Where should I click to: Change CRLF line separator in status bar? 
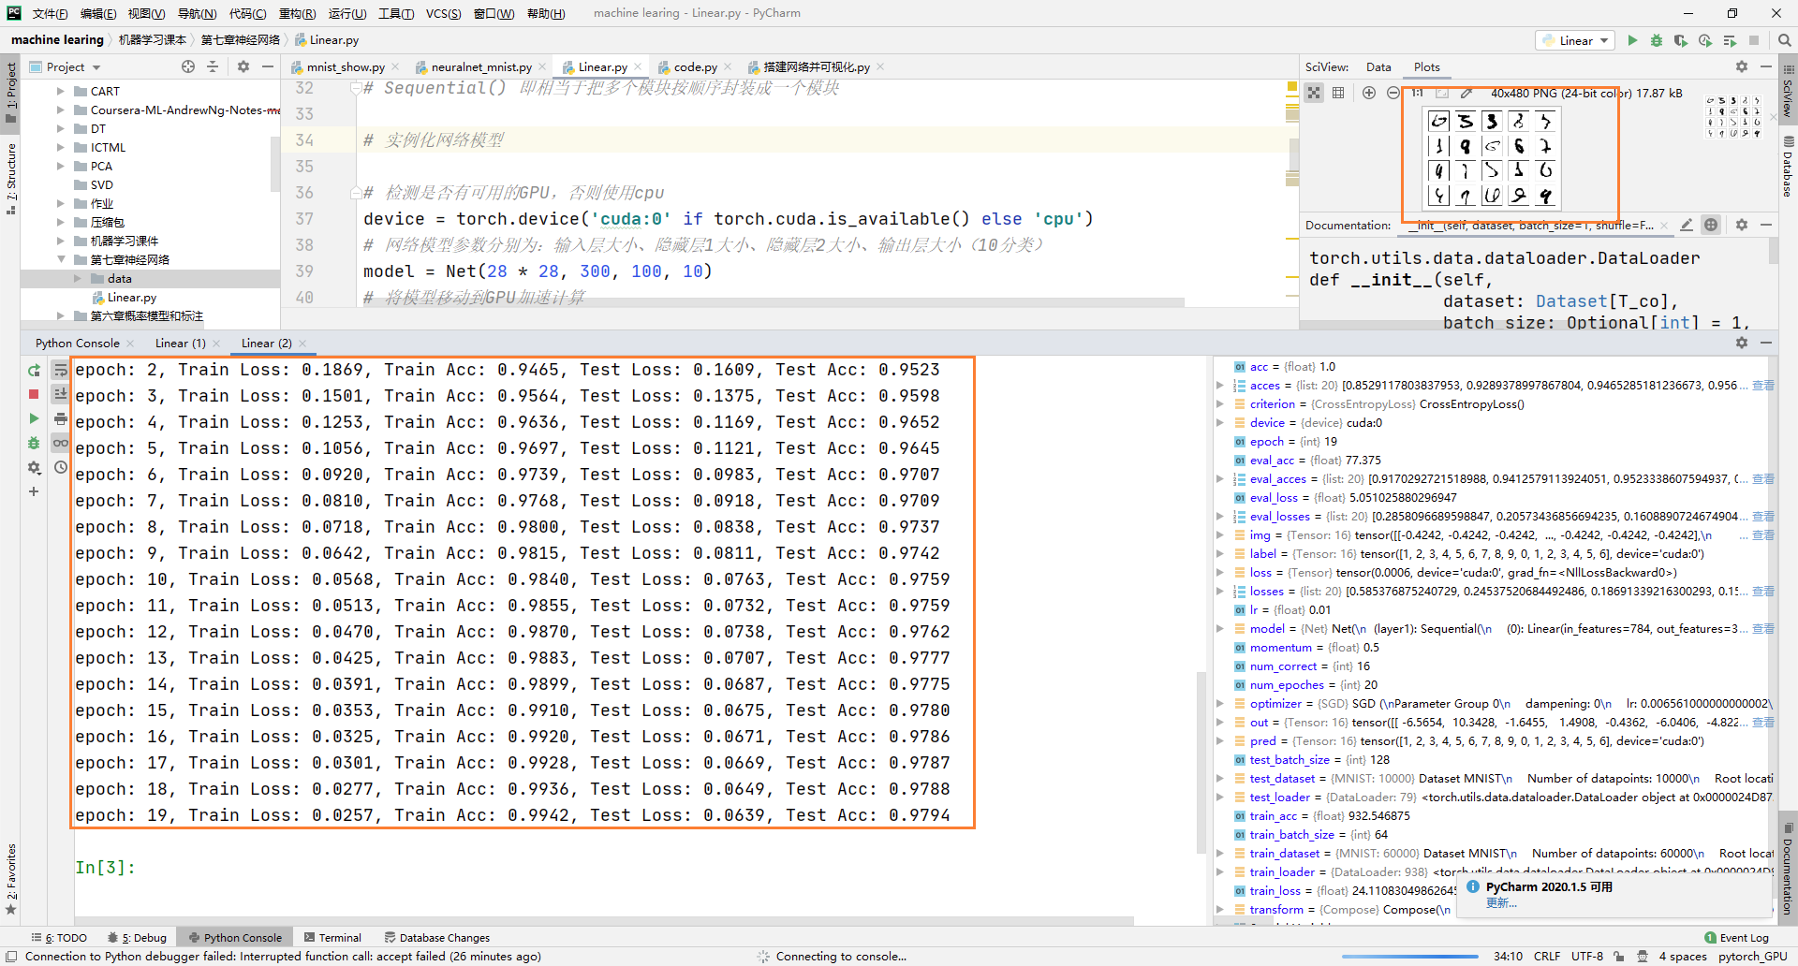click(x=1547, y=956)
